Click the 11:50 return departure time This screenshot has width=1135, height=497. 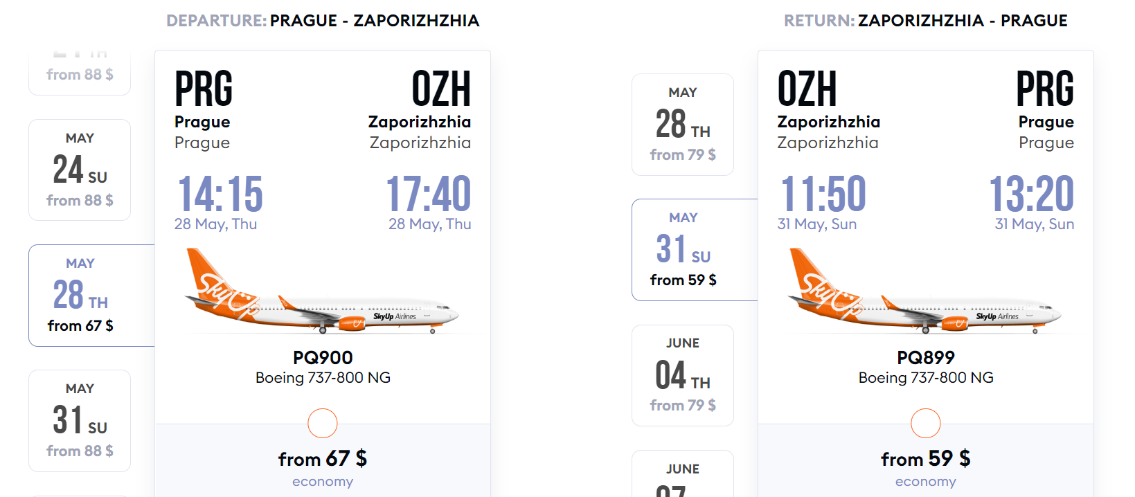pos(823,194)
